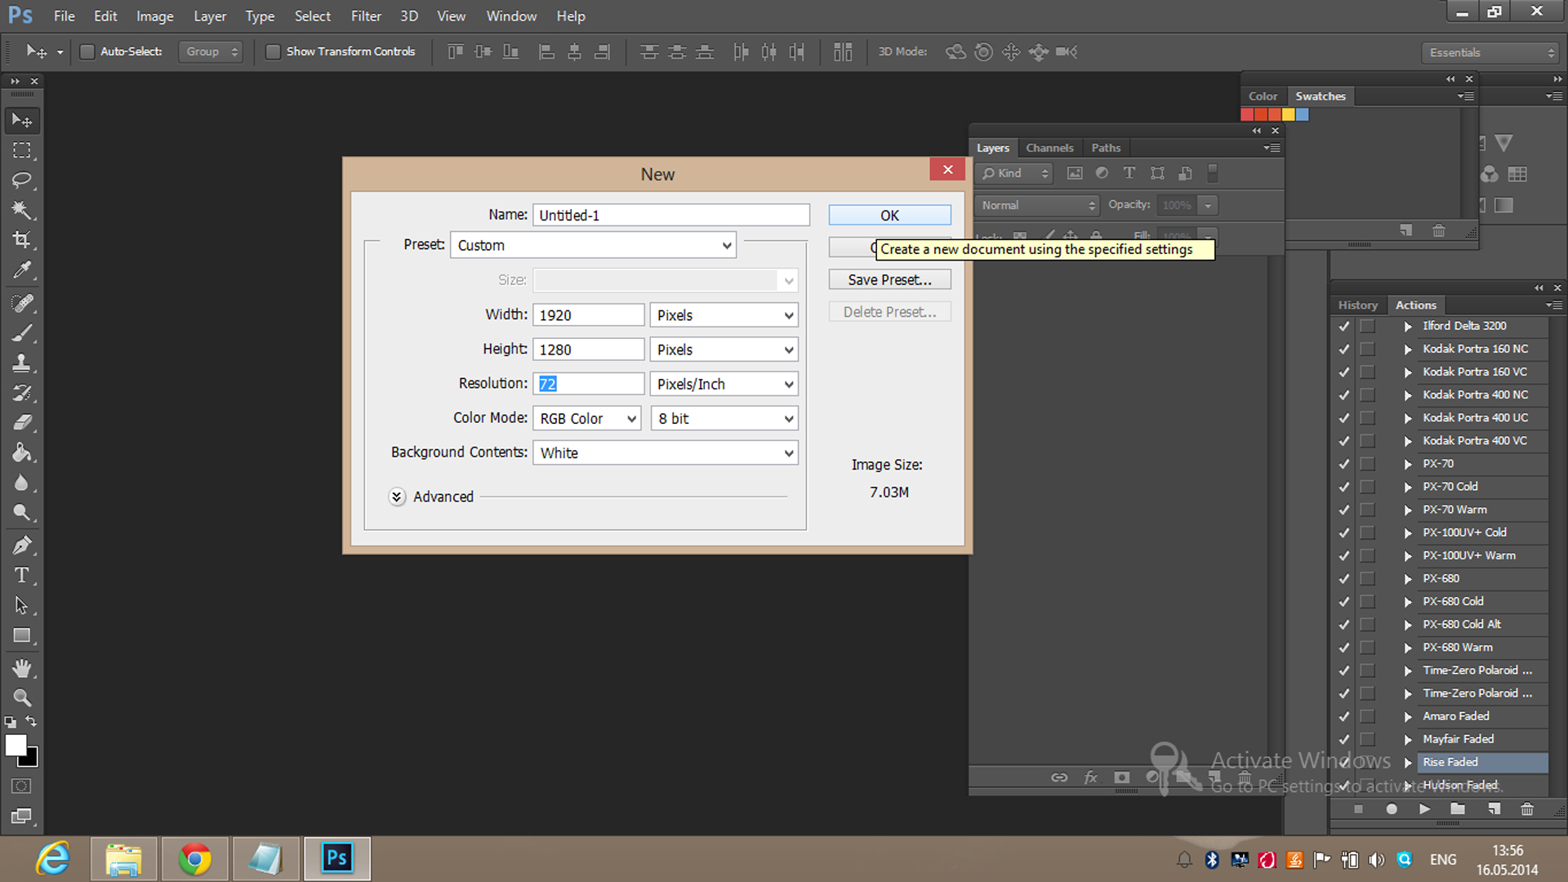
Task: Select the Eyedropper tool
Action: pos(22,269)
